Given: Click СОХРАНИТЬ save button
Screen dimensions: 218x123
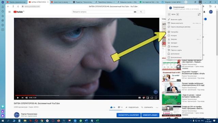Looking at the screenshot, I should pos(147,107).
